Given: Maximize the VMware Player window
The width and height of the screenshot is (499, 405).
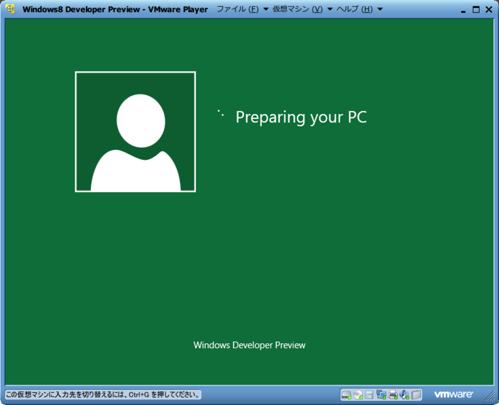Looking at the screenshot, I should (x=476, y=9).
